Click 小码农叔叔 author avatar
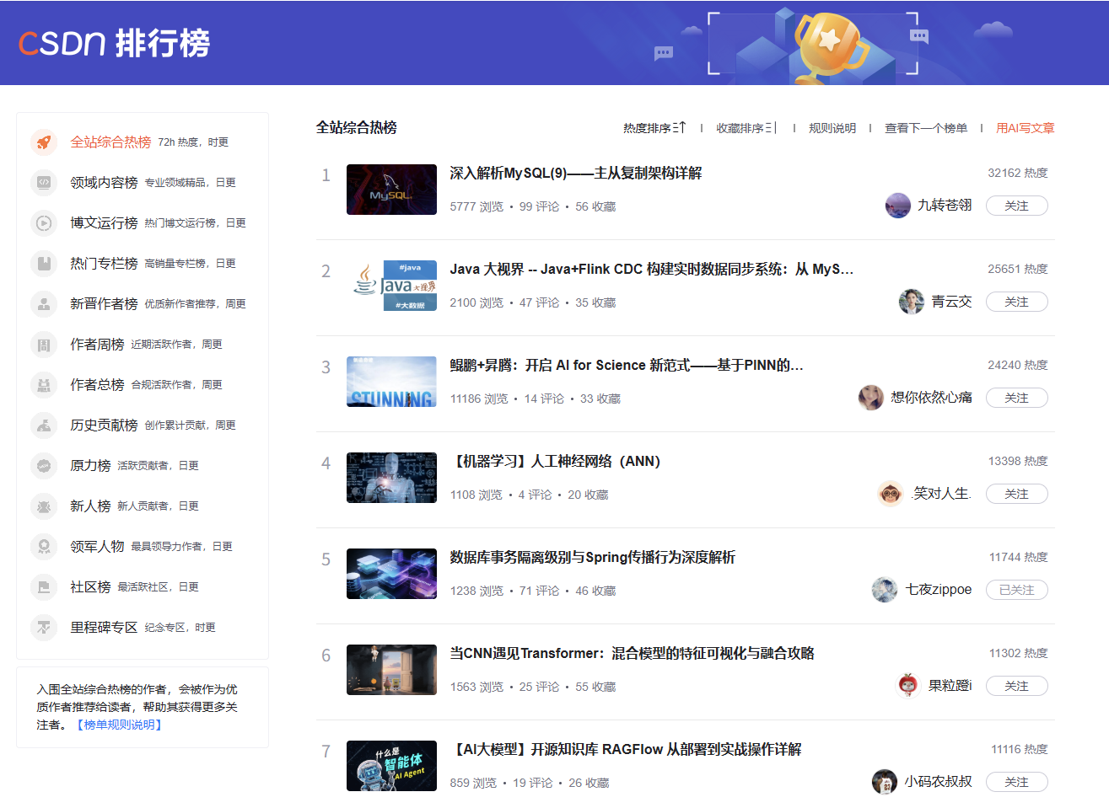 [x=885, y=782]
